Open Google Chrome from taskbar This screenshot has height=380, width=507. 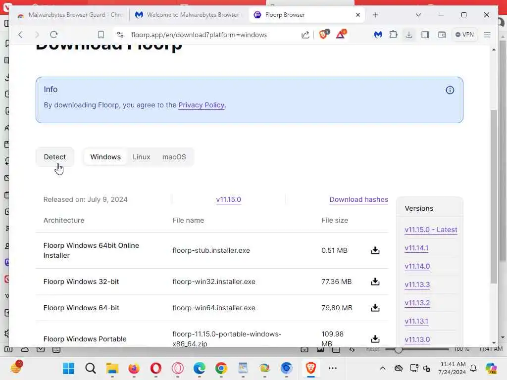221,368
